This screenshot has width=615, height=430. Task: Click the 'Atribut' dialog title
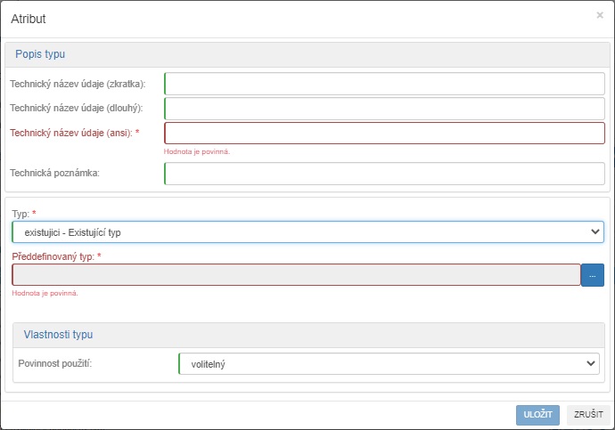click(29, 19)
